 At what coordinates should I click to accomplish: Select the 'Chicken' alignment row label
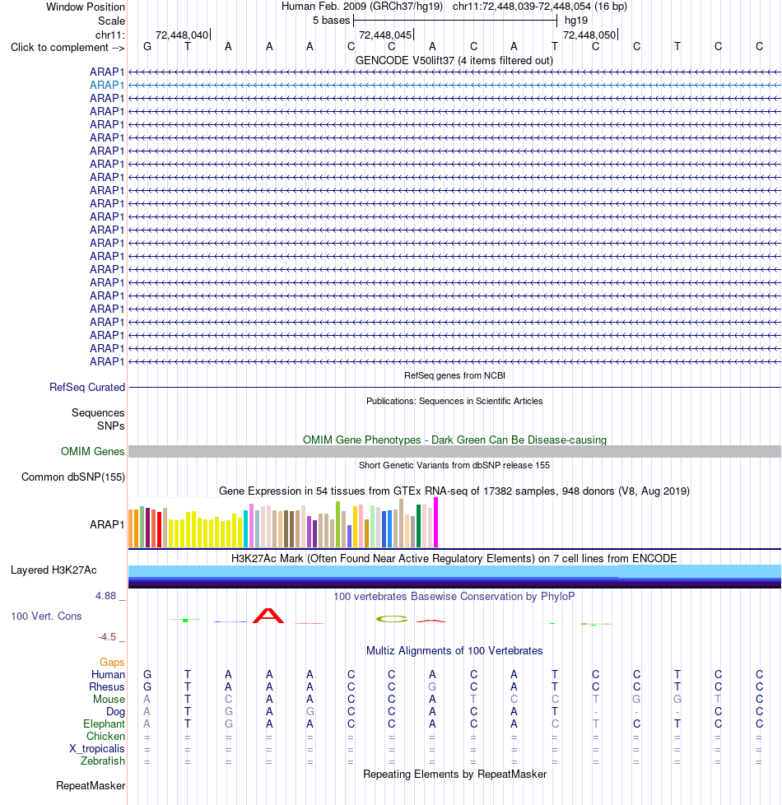pos(105,736)
